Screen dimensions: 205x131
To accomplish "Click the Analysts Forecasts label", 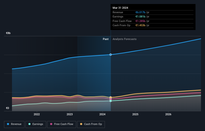I will (124, 39).
